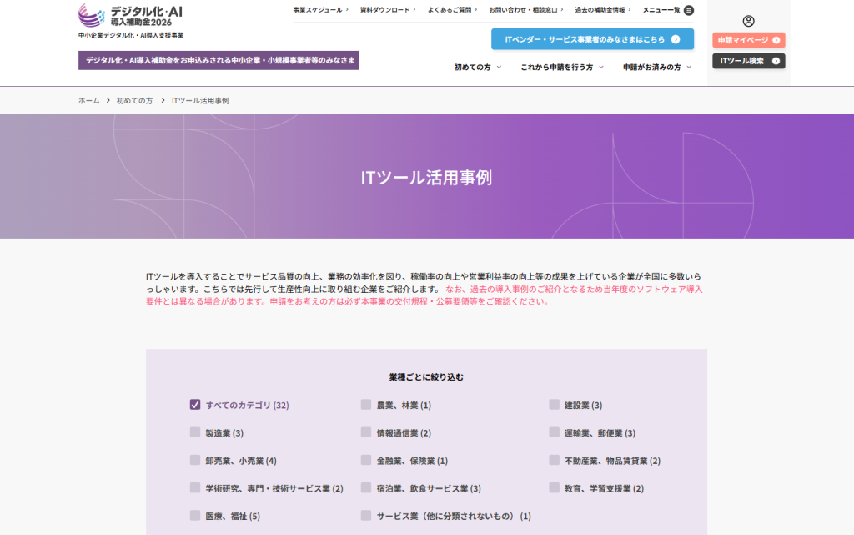Check the 建設業 (3) checkbox
Screen dimensions: 854x535
(x=554, y=403)
